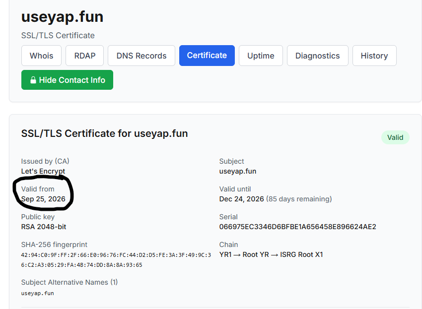Open the Uptime tab

click(x=261, y=56)
